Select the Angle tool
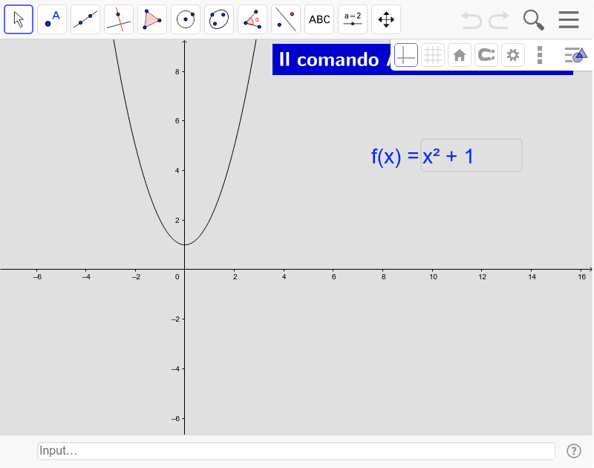Screen dimensions: 594x468 point(252,19)
